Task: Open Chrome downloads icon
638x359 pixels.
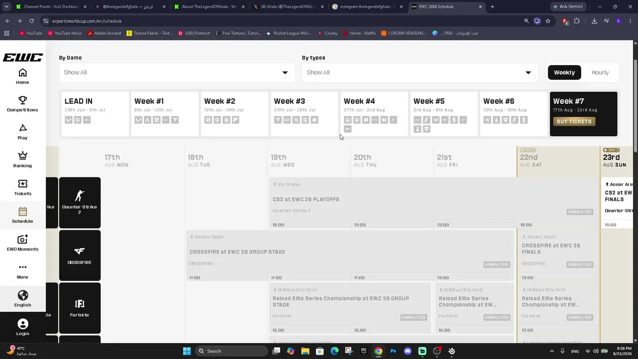Action: (x=594, y=21)
